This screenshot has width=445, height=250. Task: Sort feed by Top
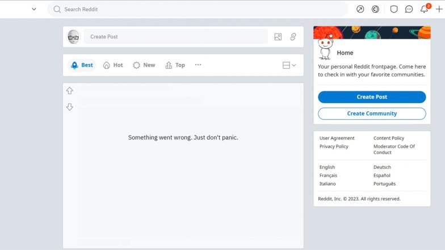coord(175,65)
